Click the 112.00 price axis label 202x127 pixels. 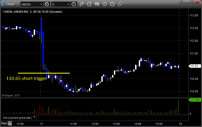coord(194,41)
